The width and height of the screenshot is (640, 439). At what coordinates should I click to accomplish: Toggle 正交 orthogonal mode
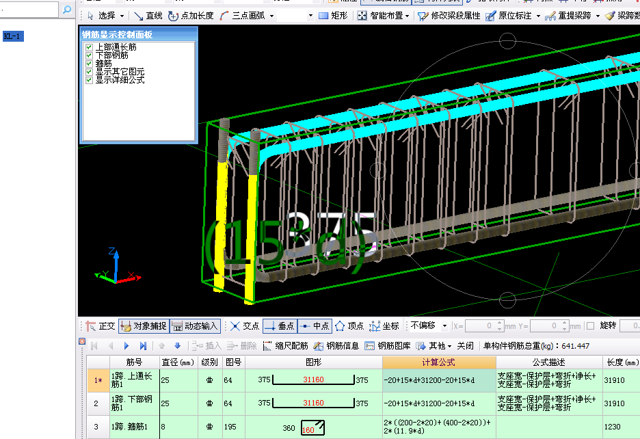coord(101,326)
